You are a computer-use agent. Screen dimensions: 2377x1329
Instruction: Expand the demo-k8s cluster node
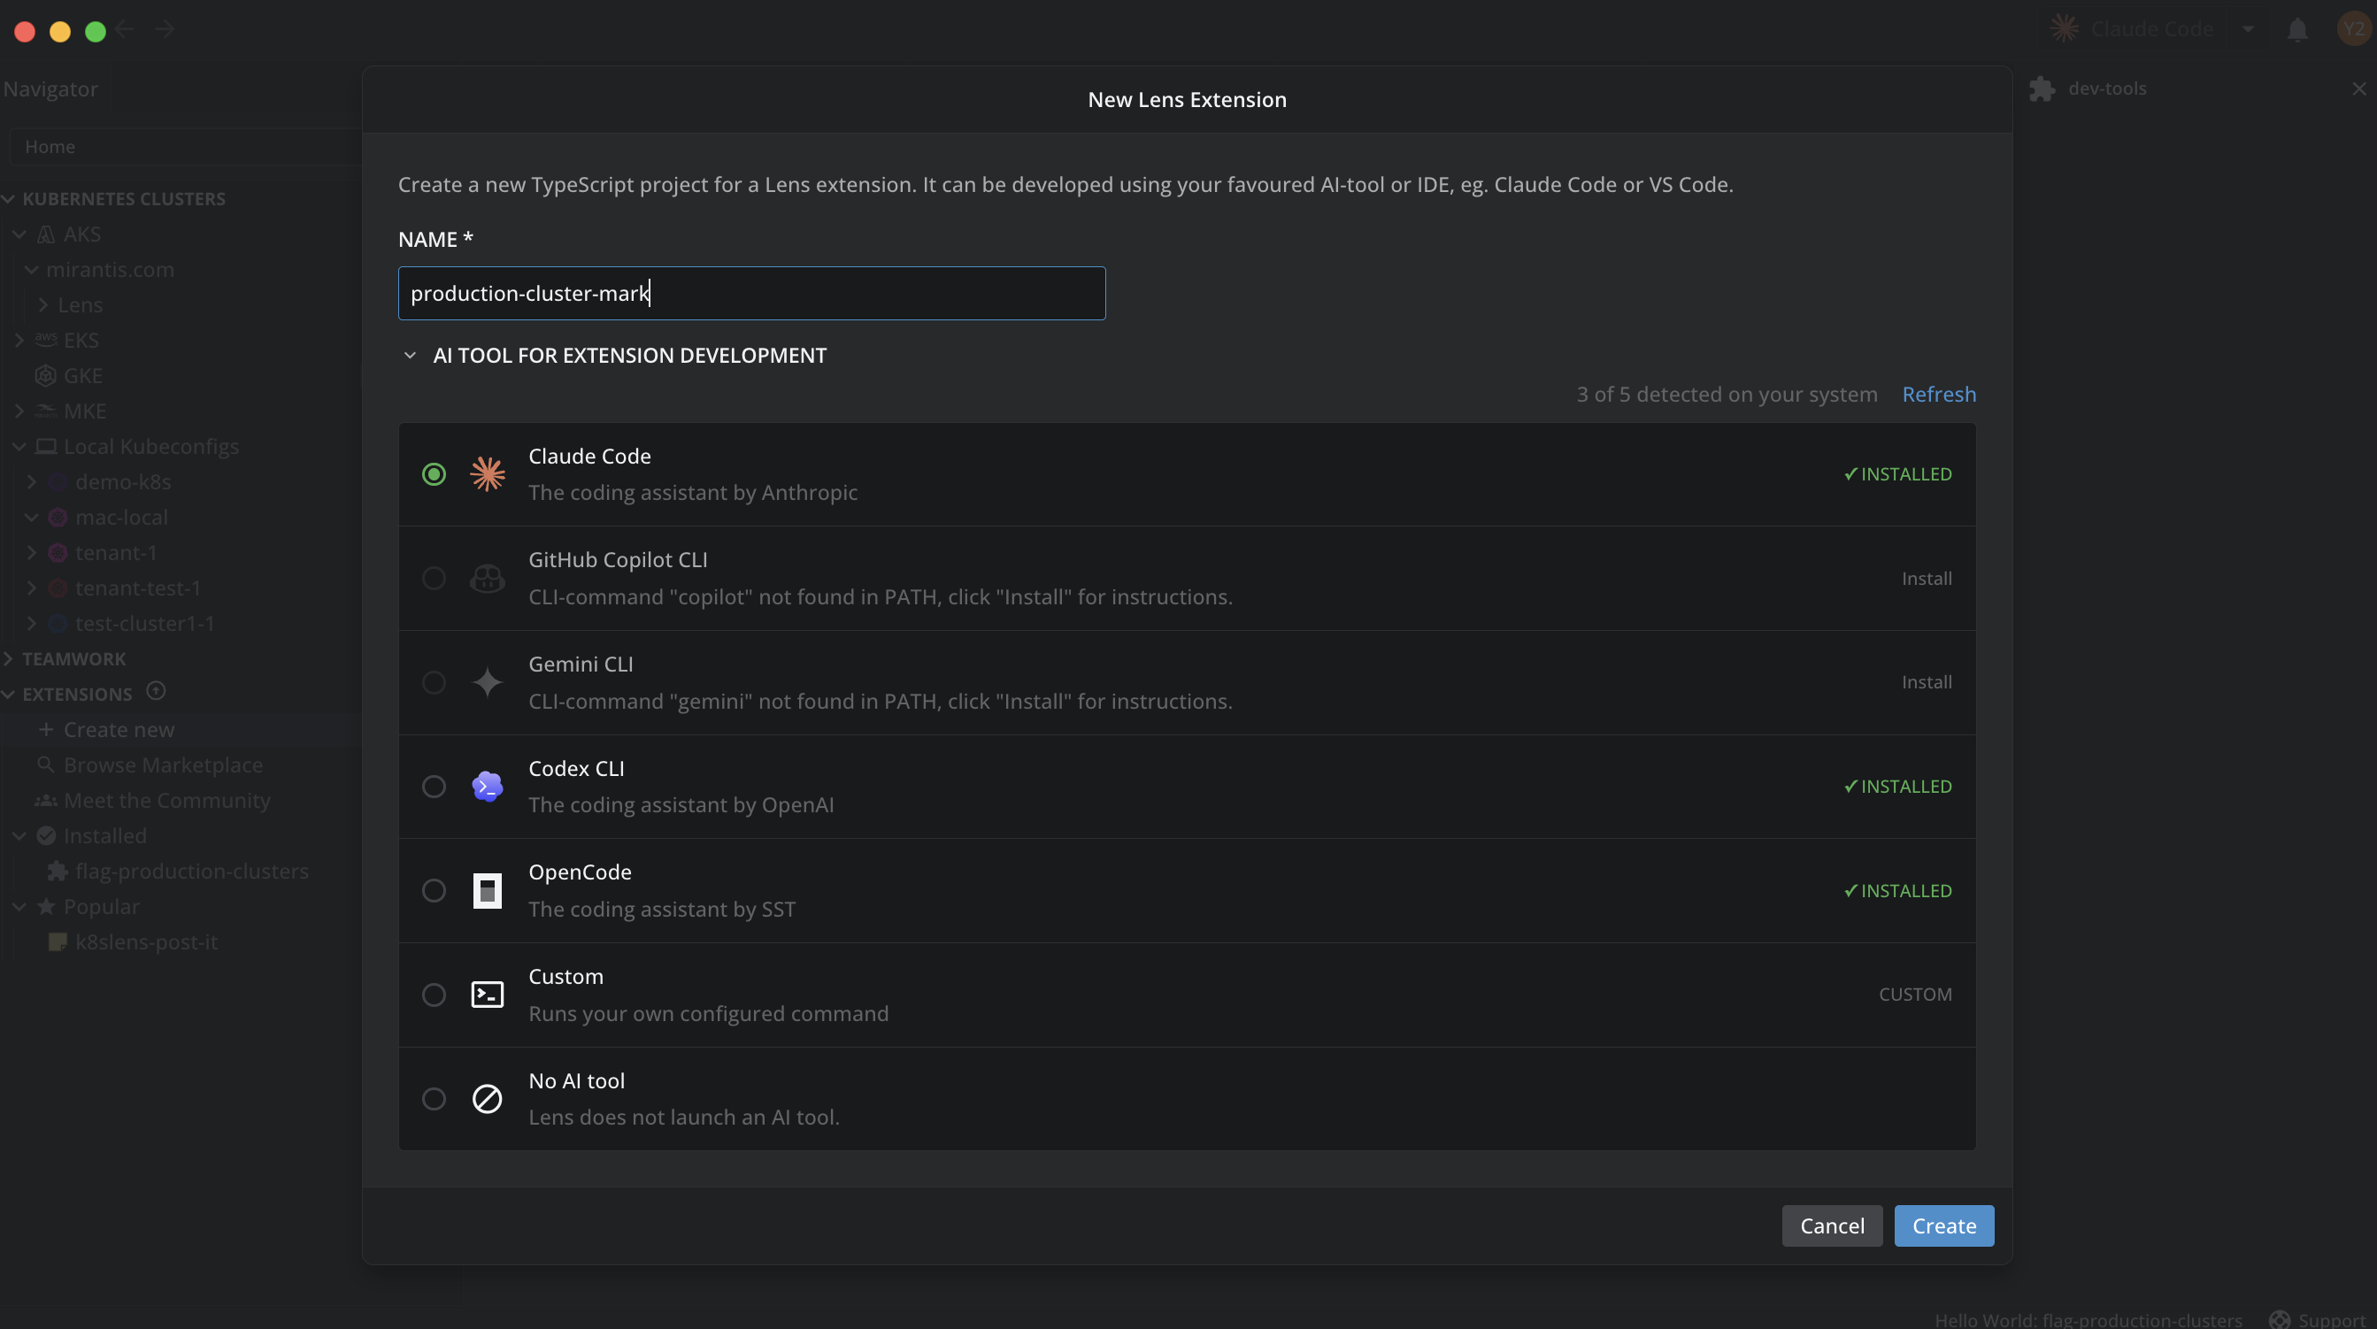pyautogui.click(x=31, y=481)
